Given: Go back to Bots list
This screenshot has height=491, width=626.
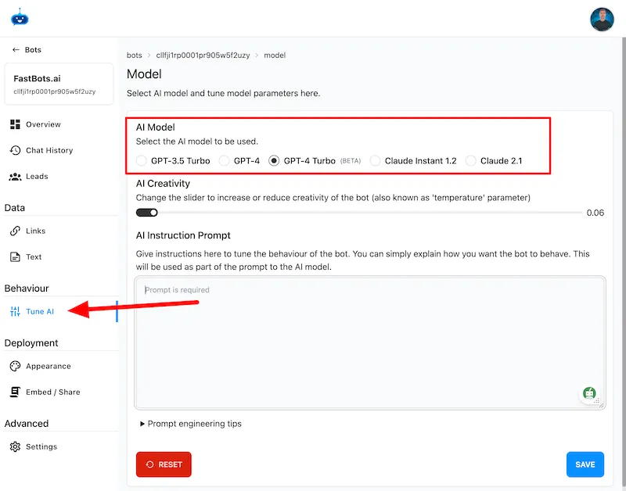Looking at the screenshot, I should point(27,50).
